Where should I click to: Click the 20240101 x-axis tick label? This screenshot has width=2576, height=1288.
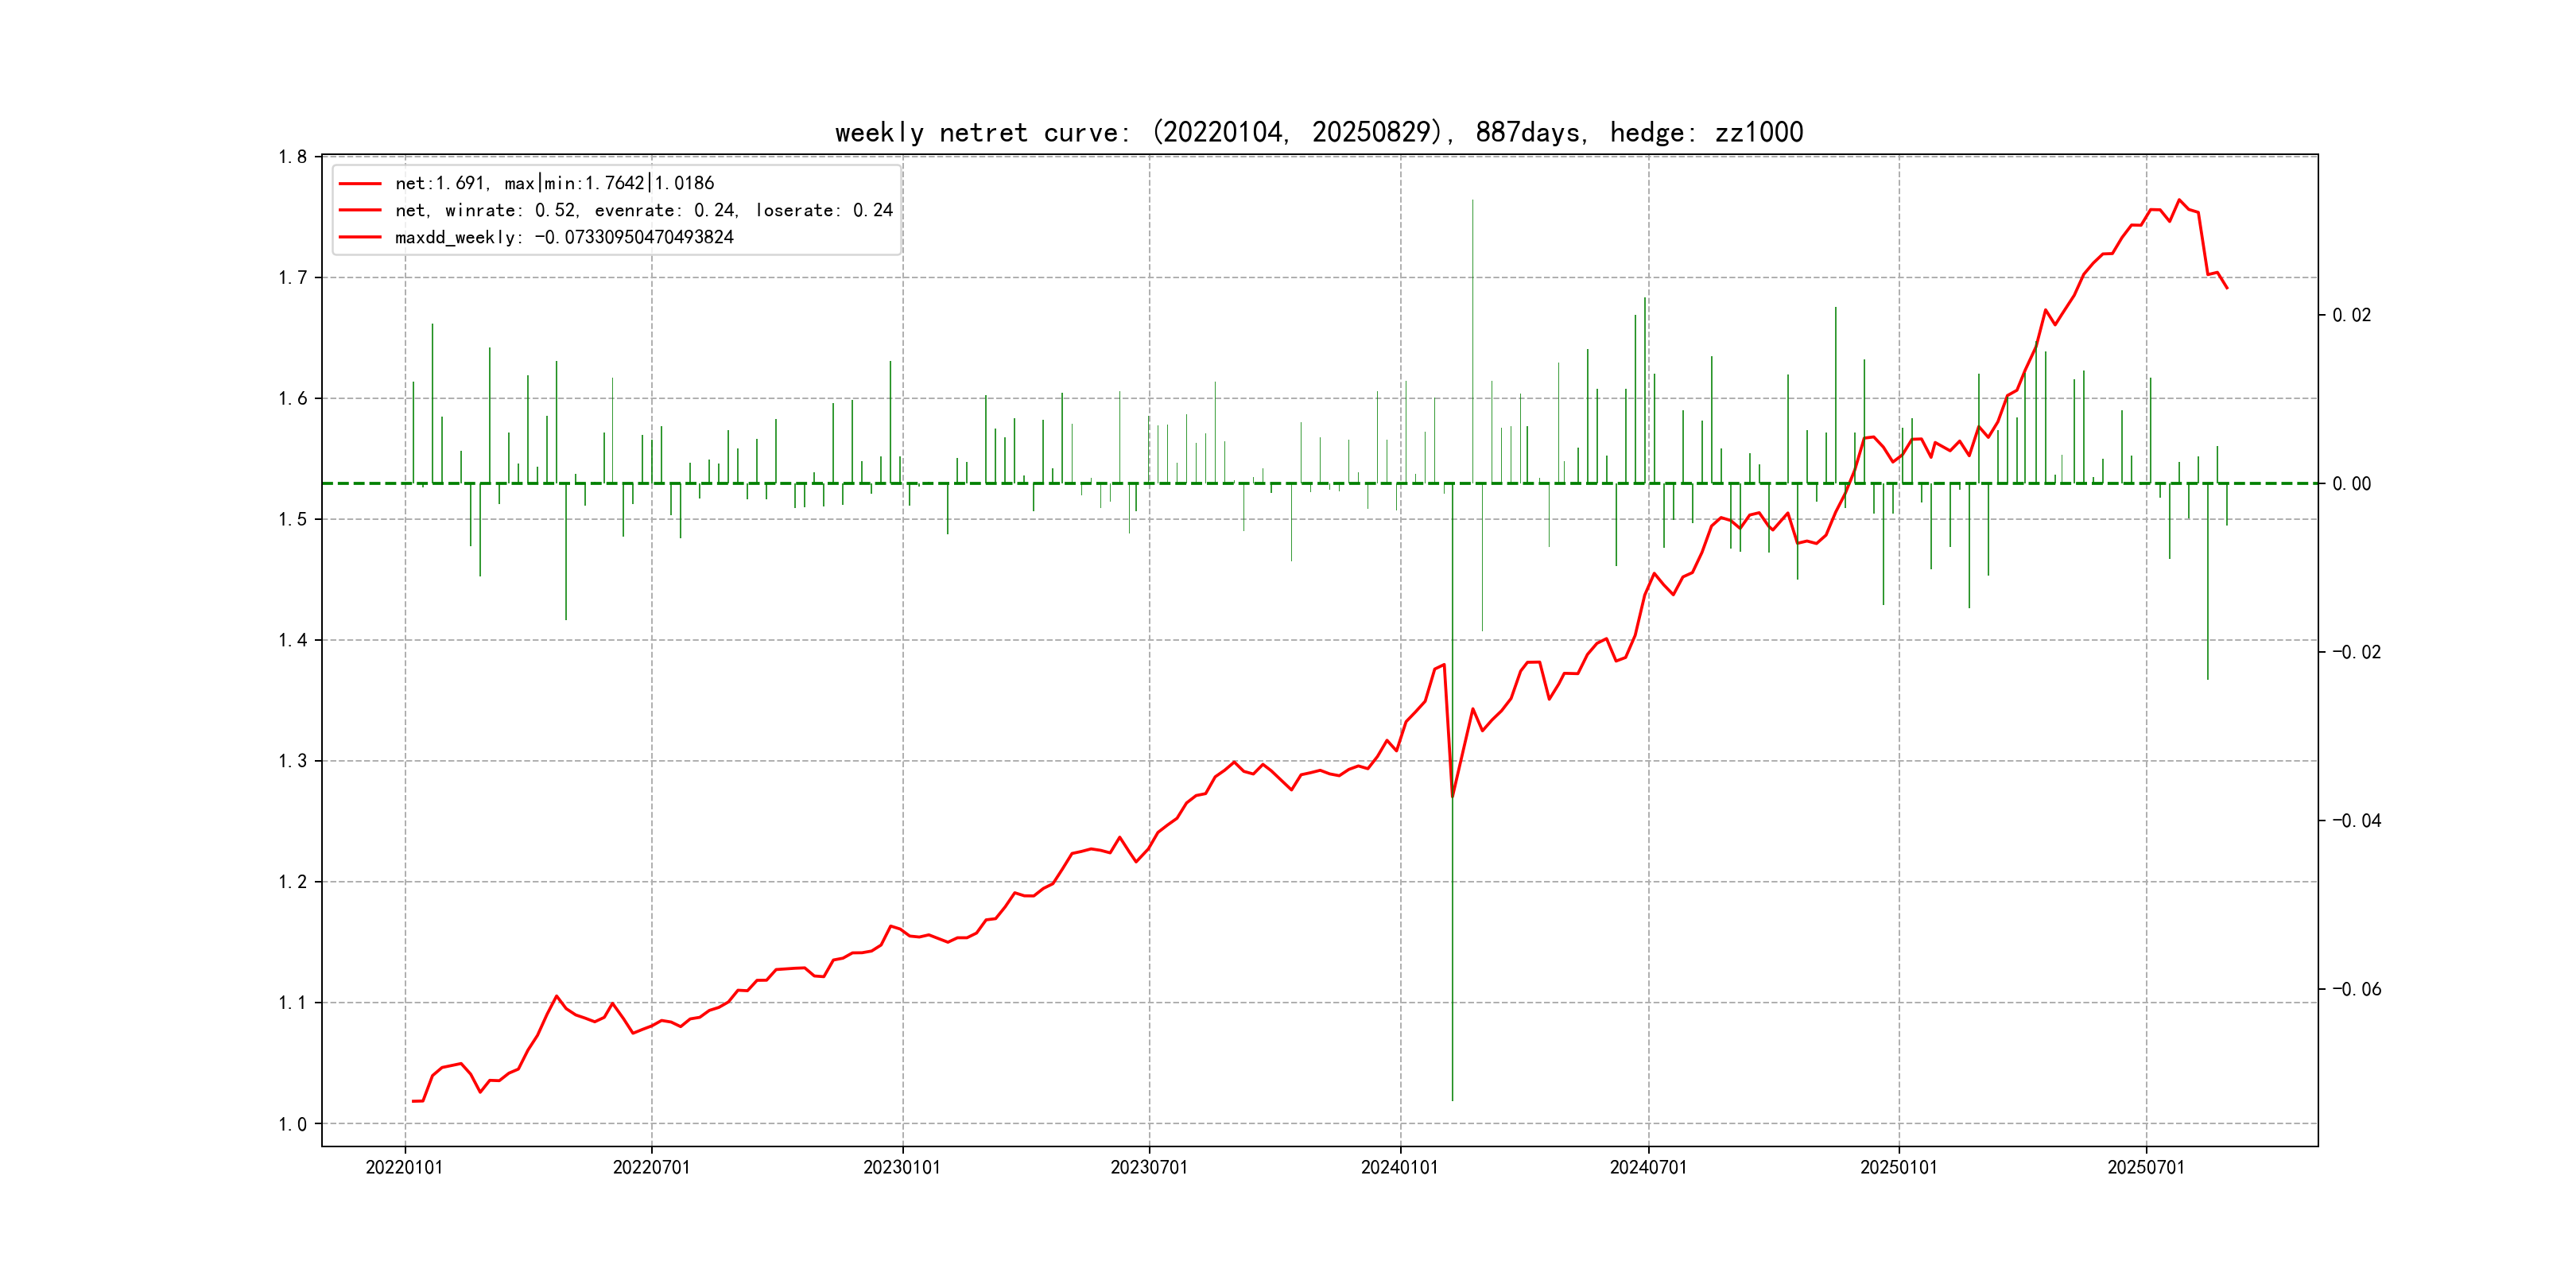(1399, 1167)
